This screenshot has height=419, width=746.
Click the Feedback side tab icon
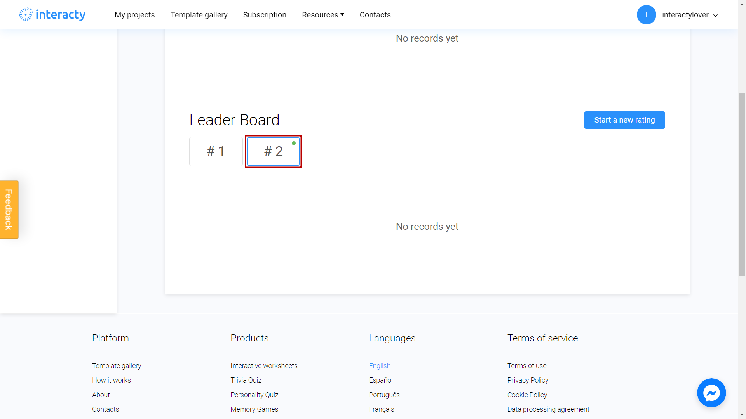[x=9, y=210]
